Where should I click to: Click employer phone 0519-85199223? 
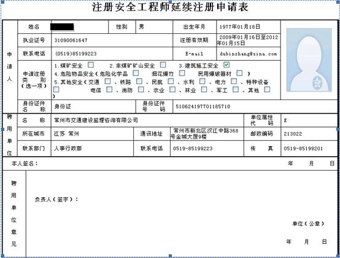click(193, 149)
